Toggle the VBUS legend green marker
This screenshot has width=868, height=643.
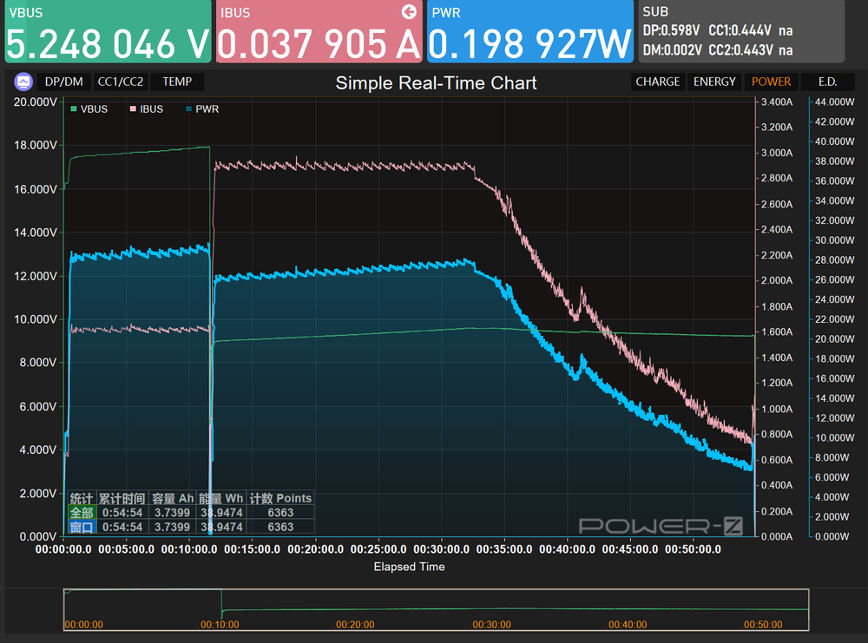74,109
